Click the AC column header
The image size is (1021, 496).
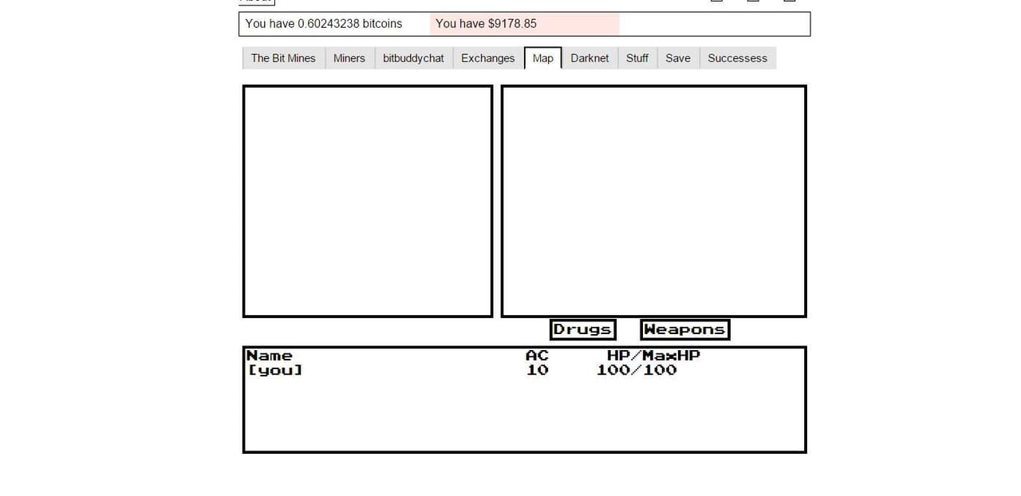click(537, 356)
